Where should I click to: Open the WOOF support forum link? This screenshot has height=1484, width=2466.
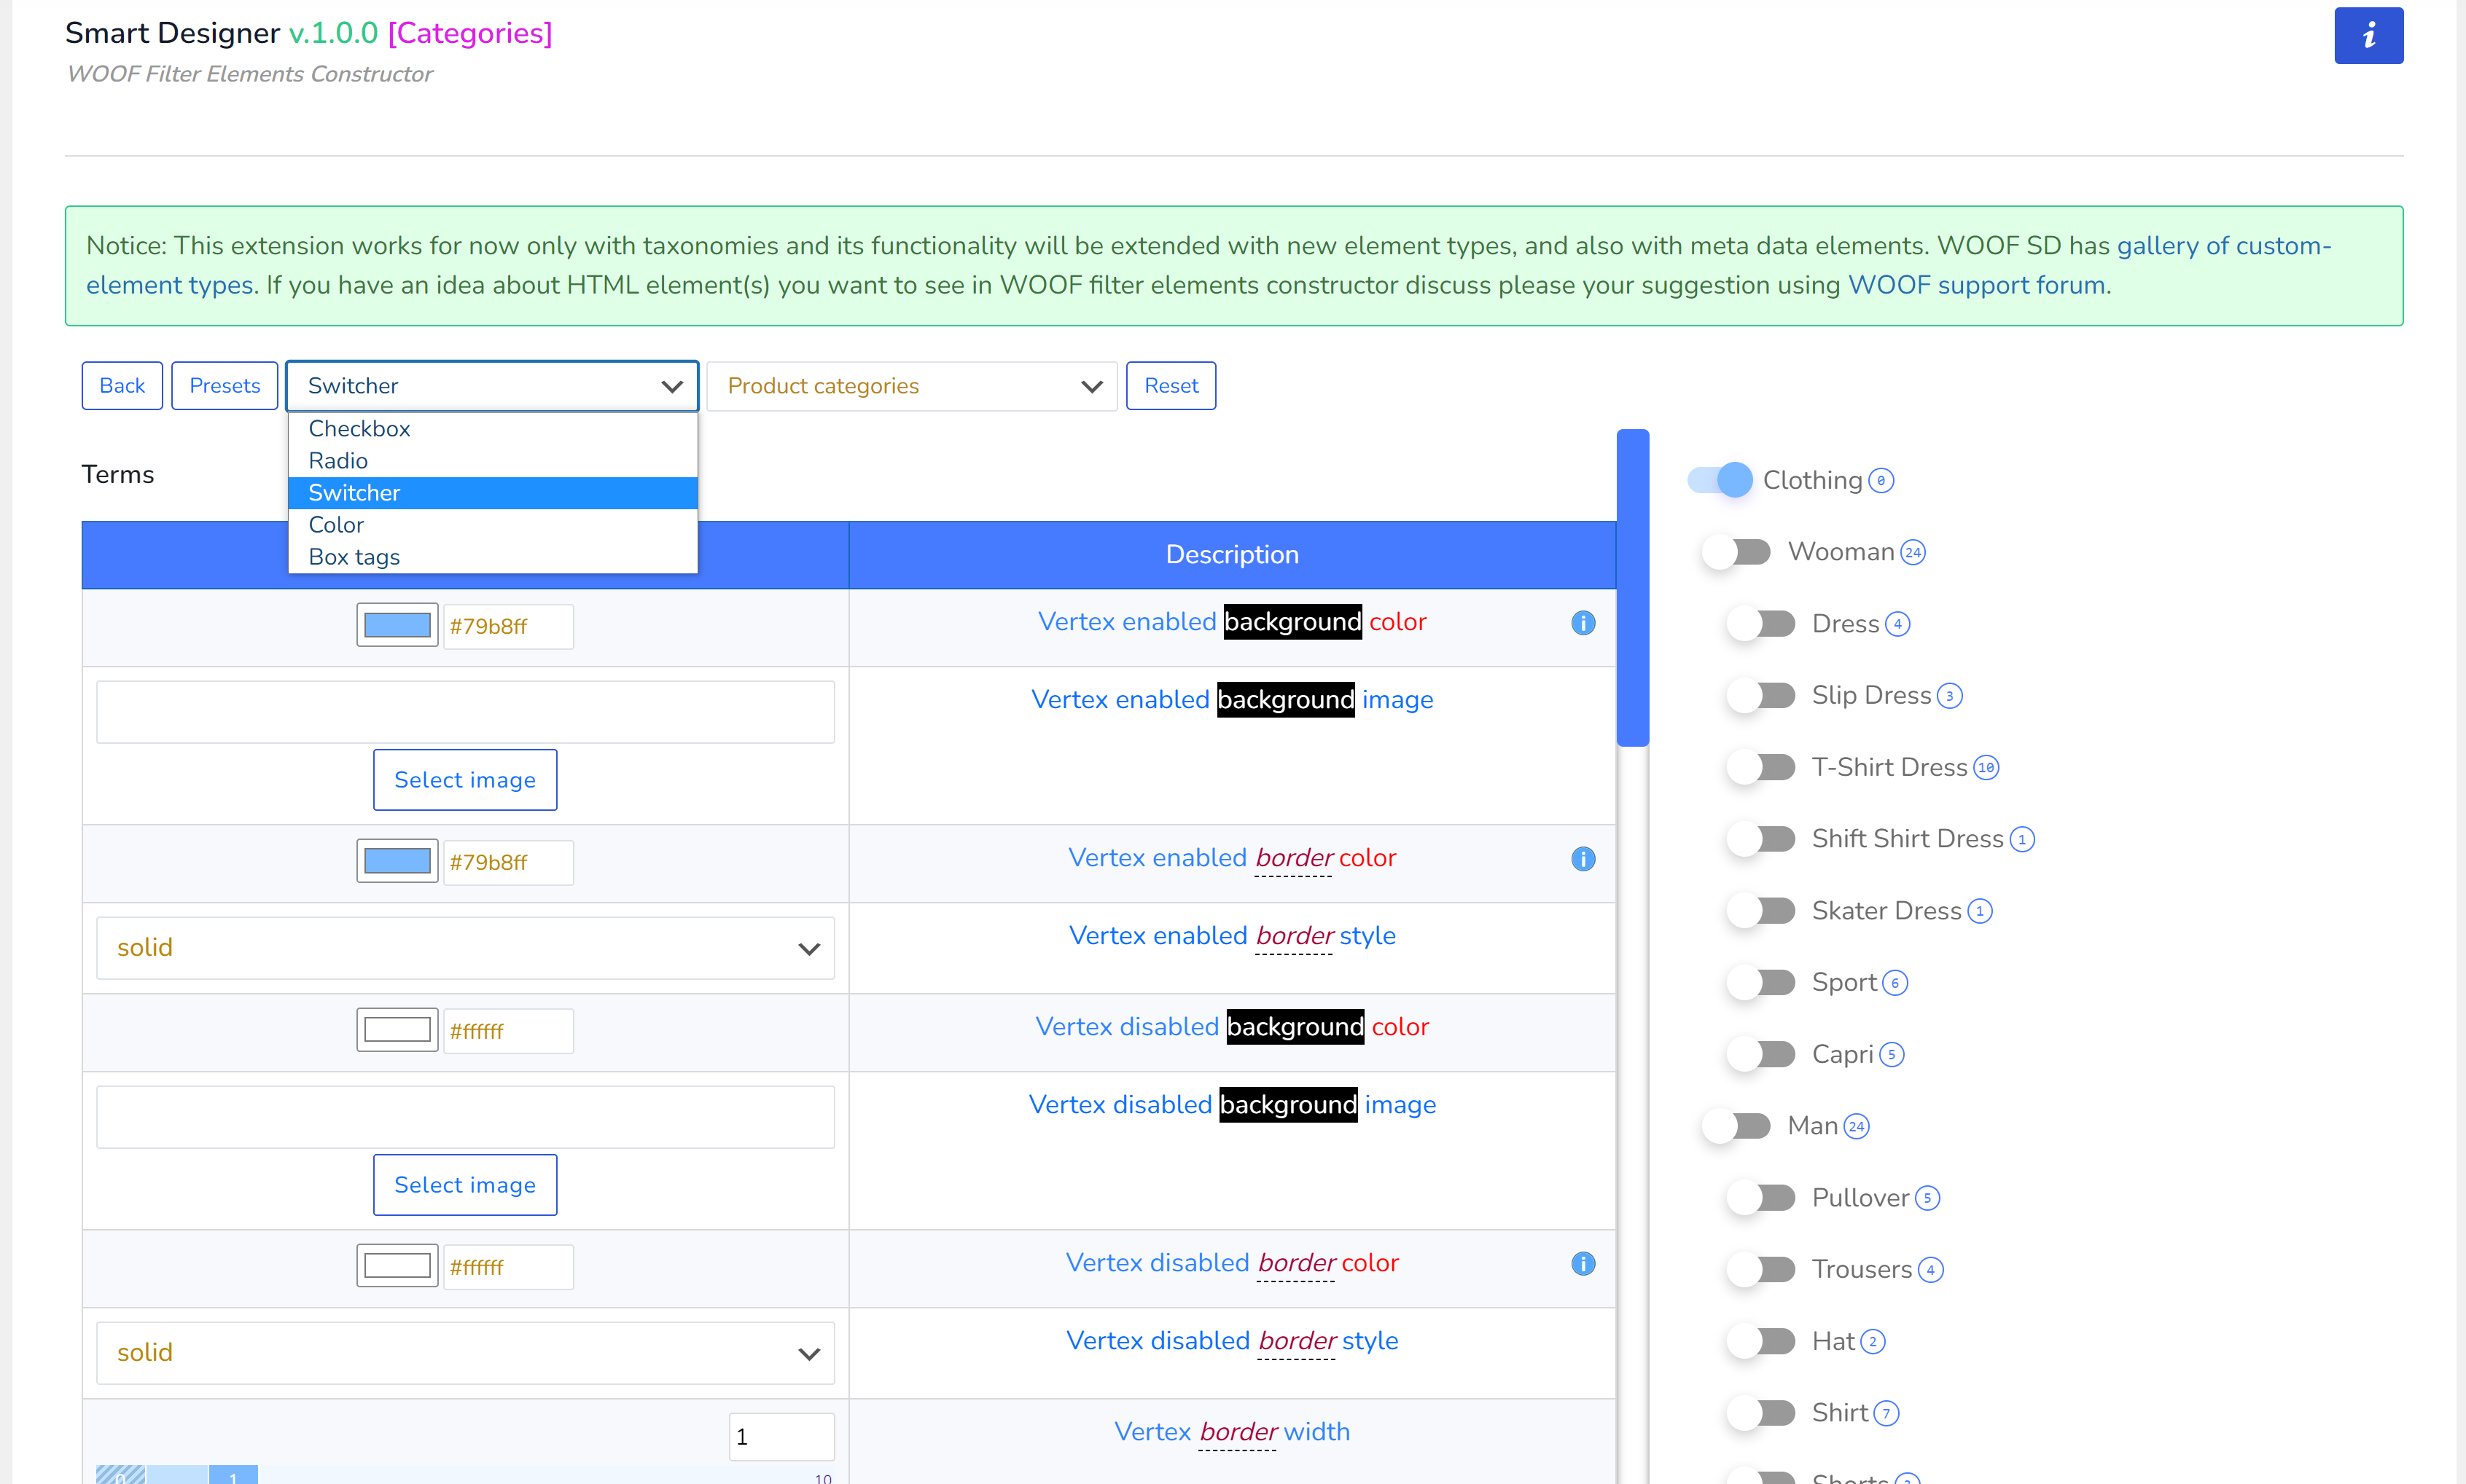pyautogui.click(x=1976, y=285)
